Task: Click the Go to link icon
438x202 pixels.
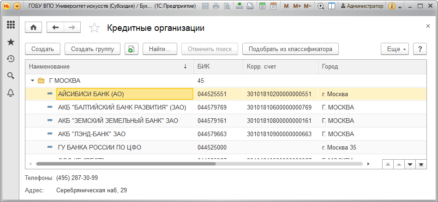Action: 250,6
